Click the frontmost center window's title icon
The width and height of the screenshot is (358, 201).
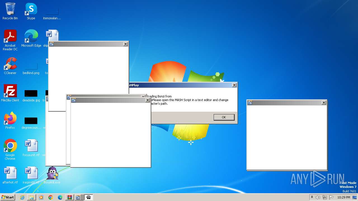(x=74, y=100)
